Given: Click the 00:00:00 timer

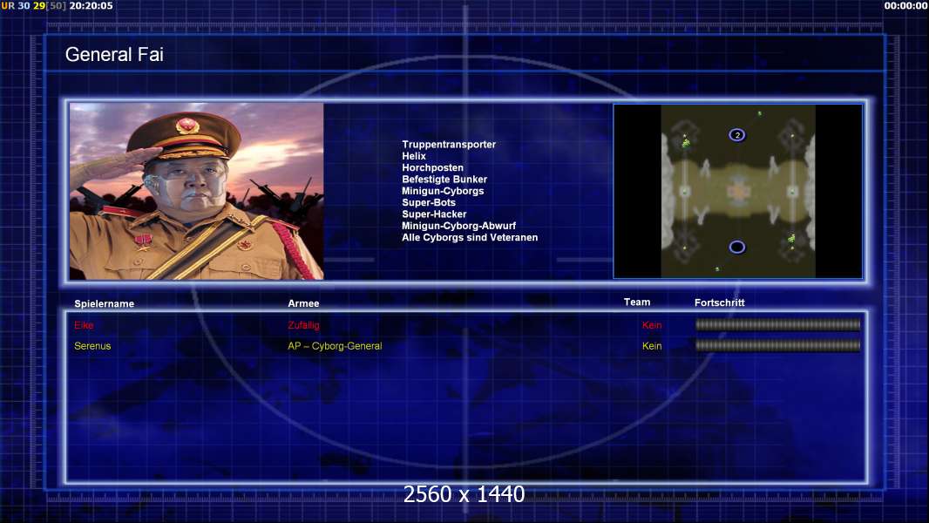Looking at the screenshot, I should [905, 5].
